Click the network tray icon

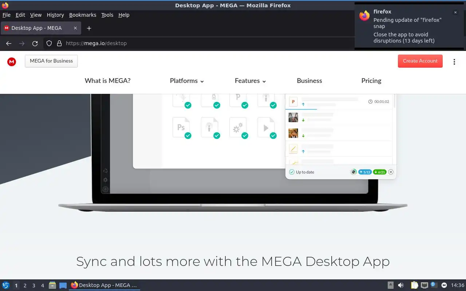[x=424, y=285]
